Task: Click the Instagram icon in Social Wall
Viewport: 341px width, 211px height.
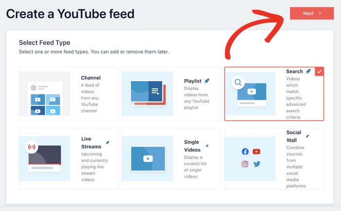Action: click(x=245, y=164)
